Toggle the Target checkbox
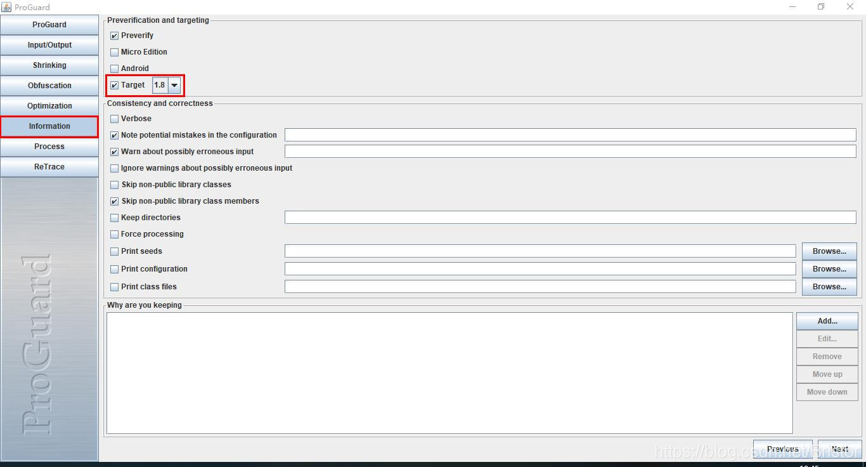The height and width of the screenshot is (467, 866). pyautogui.click(x=114, y=86)
